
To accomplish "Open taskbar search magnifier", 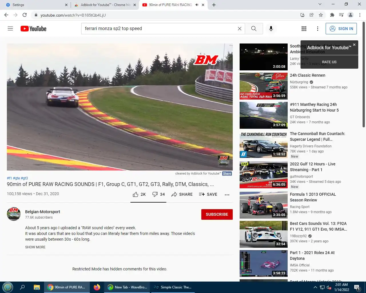I will 22,287.
